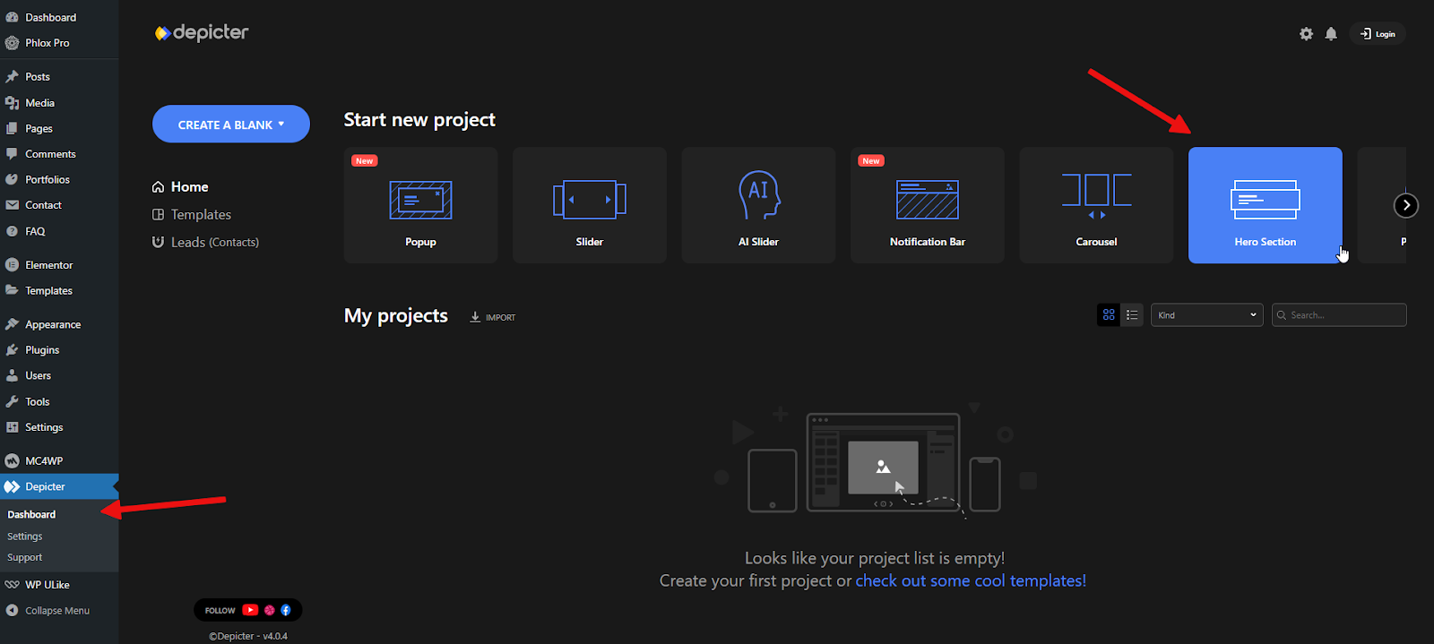This screenshot has width=1434, height=644.
Task: Open Users in the WordPress sidebar
Action: [59, 375]
